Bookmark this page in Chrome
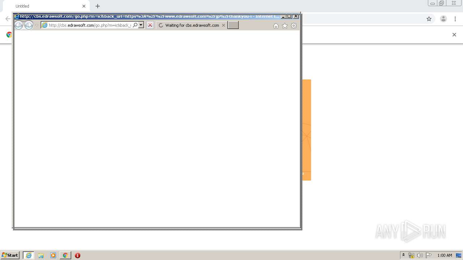Viewport: 463px width, 260px height. pyautogui.click(x=429, y=19)
